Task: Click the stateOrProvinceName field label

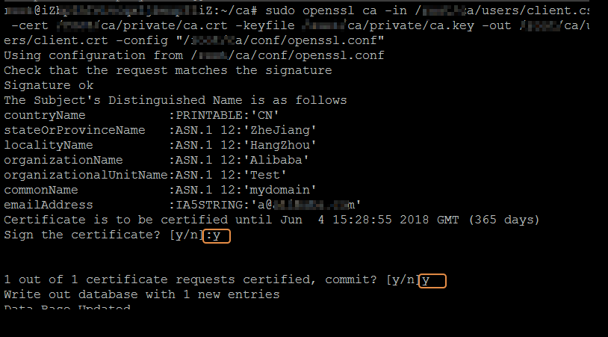Action: (x=75, y=131)
